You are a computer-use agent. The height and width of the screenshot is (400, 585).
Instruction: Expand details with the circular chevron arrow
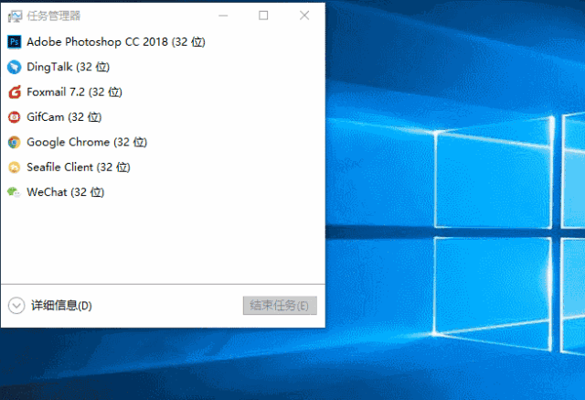[x=16, y=306]
